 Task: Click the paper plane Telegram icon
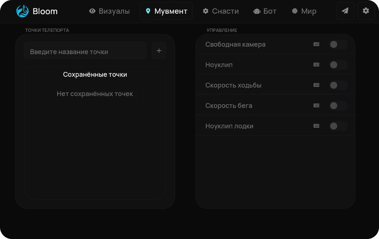coord(345,11)
